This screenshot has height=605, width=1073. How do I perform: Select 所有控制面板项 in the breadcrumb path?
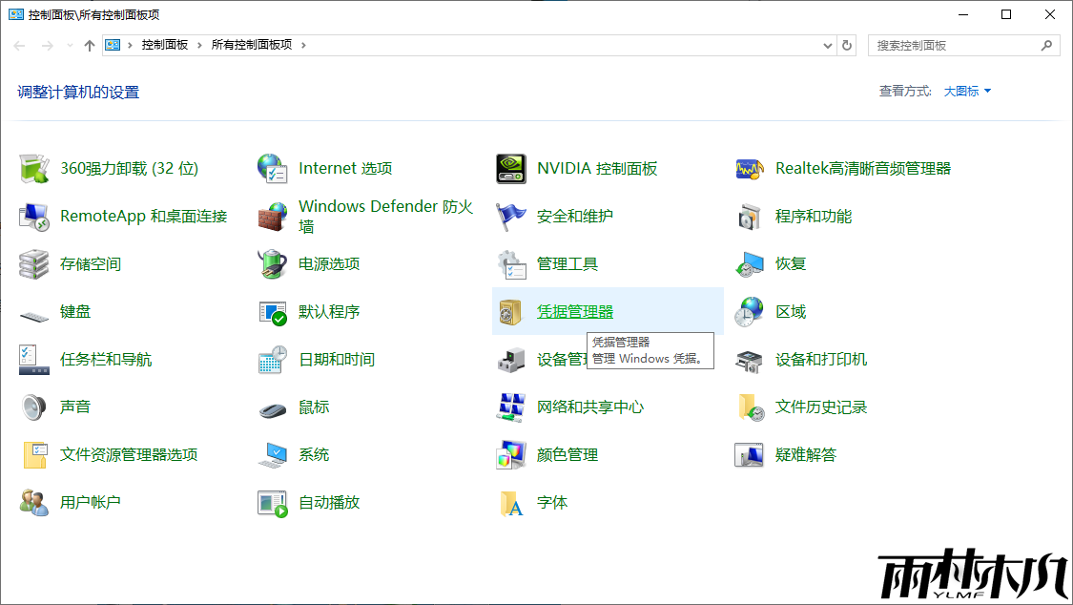[253, 45]
